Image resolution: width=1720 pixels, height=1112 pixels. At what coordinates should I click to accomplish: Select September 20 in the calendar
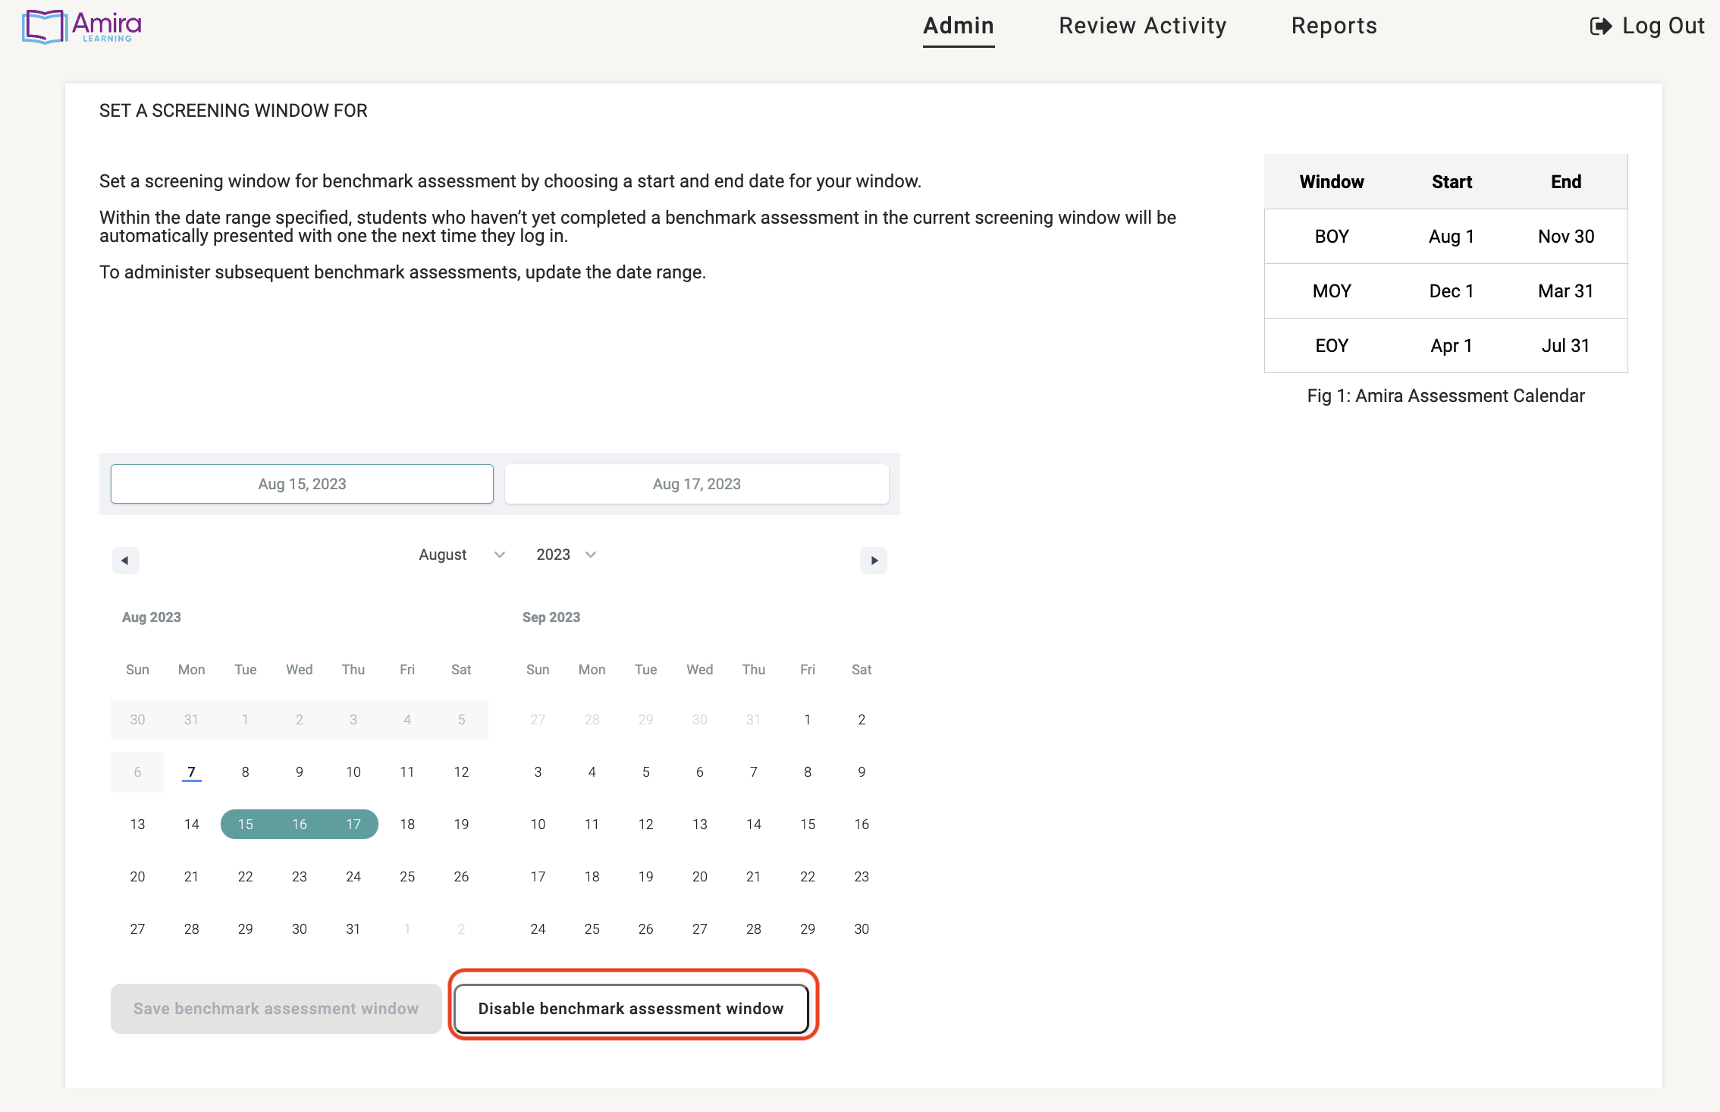(x=700, y=877)
